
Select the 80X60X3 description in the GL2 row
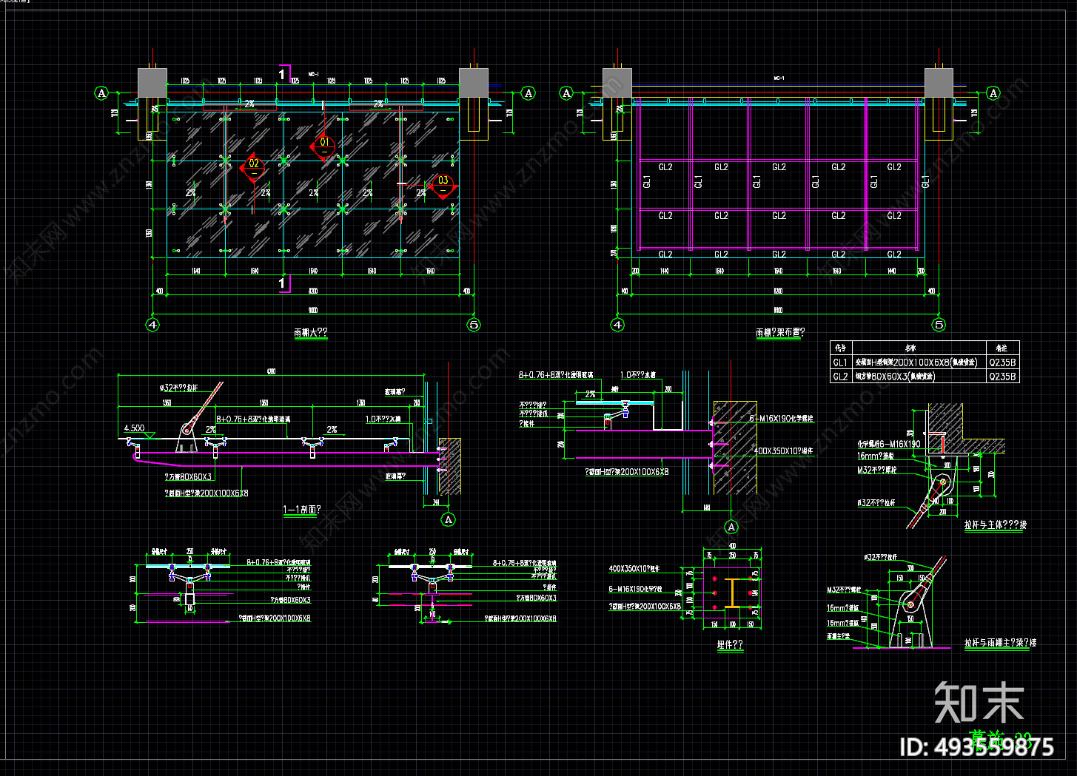(x=895, y=377)
